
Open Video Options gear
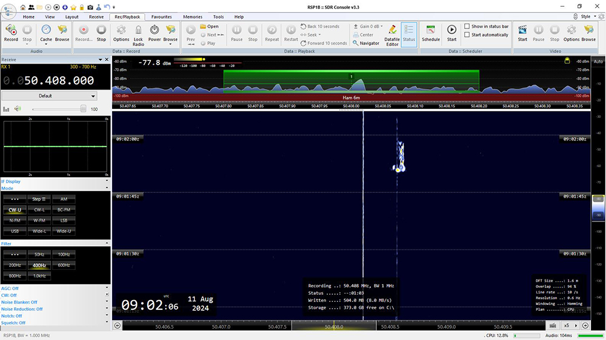571,33
